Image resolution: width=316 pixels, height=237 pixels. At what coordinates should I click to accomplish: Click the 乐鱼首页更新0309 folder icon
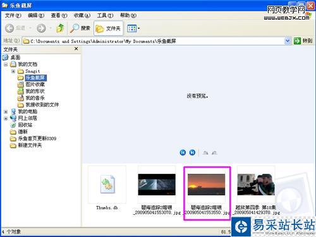pyautogui.click(x=13, y=138)
